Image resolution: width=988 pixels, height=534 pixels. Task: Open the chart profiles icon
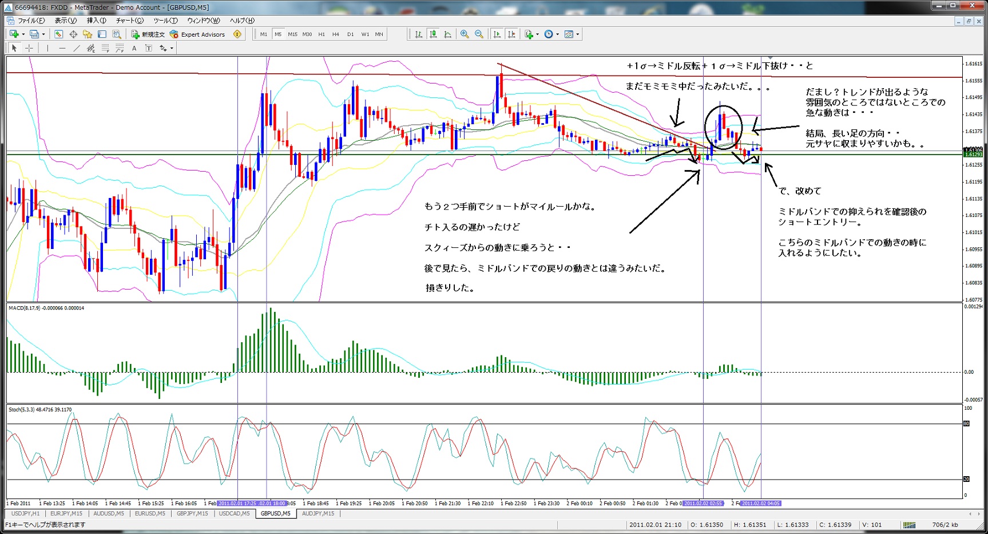click(x=34, y=34)
